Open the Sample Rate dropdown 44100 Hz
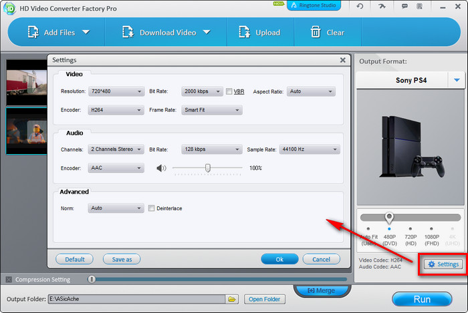 pyautogui.click(x=310, y=149)
